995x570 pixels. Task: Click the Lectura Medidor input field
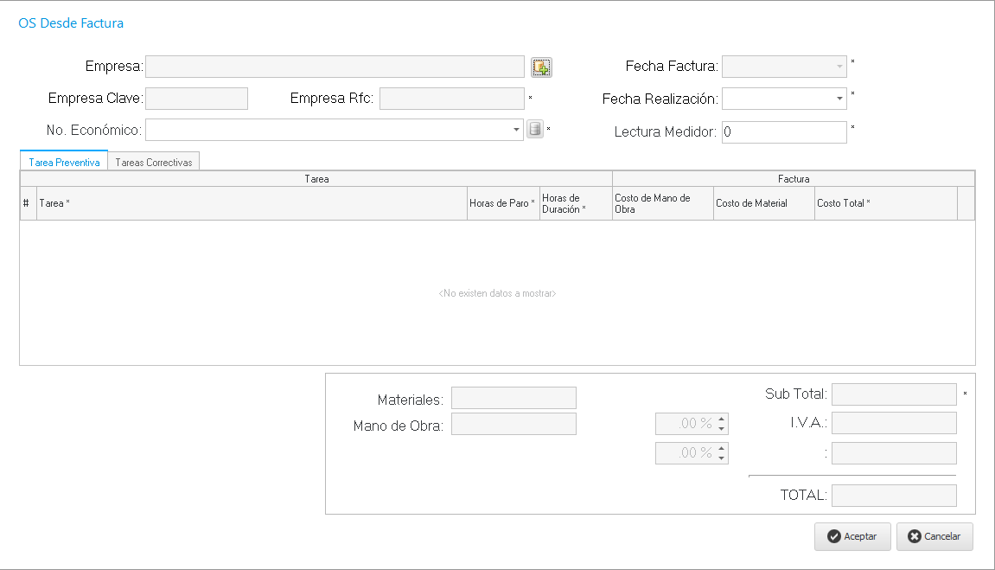click(783, 132)
